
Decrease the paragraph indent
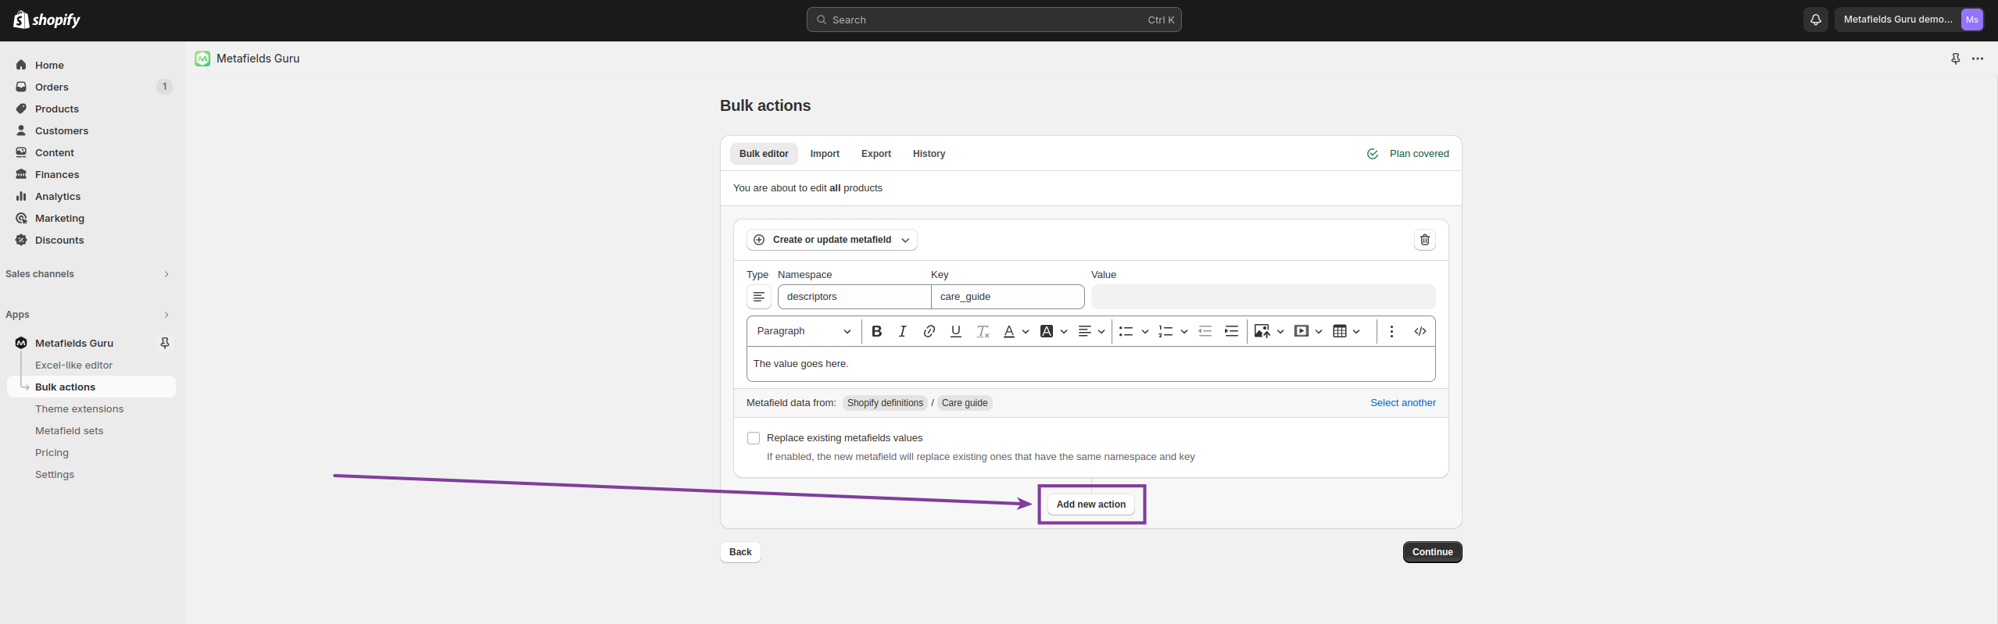[1205, 331]
